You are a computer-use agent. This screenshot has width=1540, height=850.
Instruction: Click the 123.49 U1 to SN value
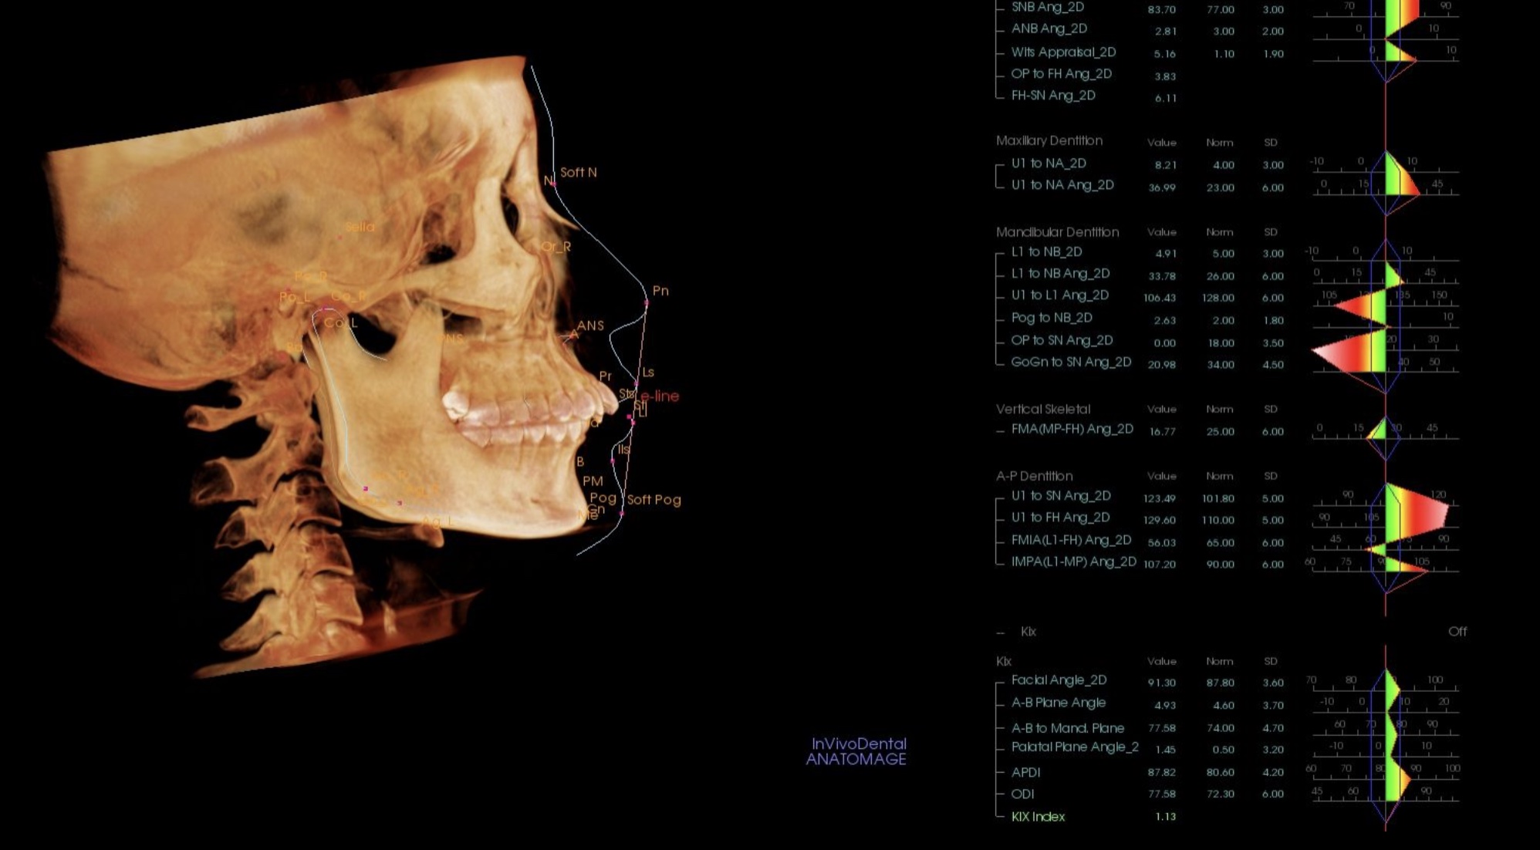coord(1160,499)
